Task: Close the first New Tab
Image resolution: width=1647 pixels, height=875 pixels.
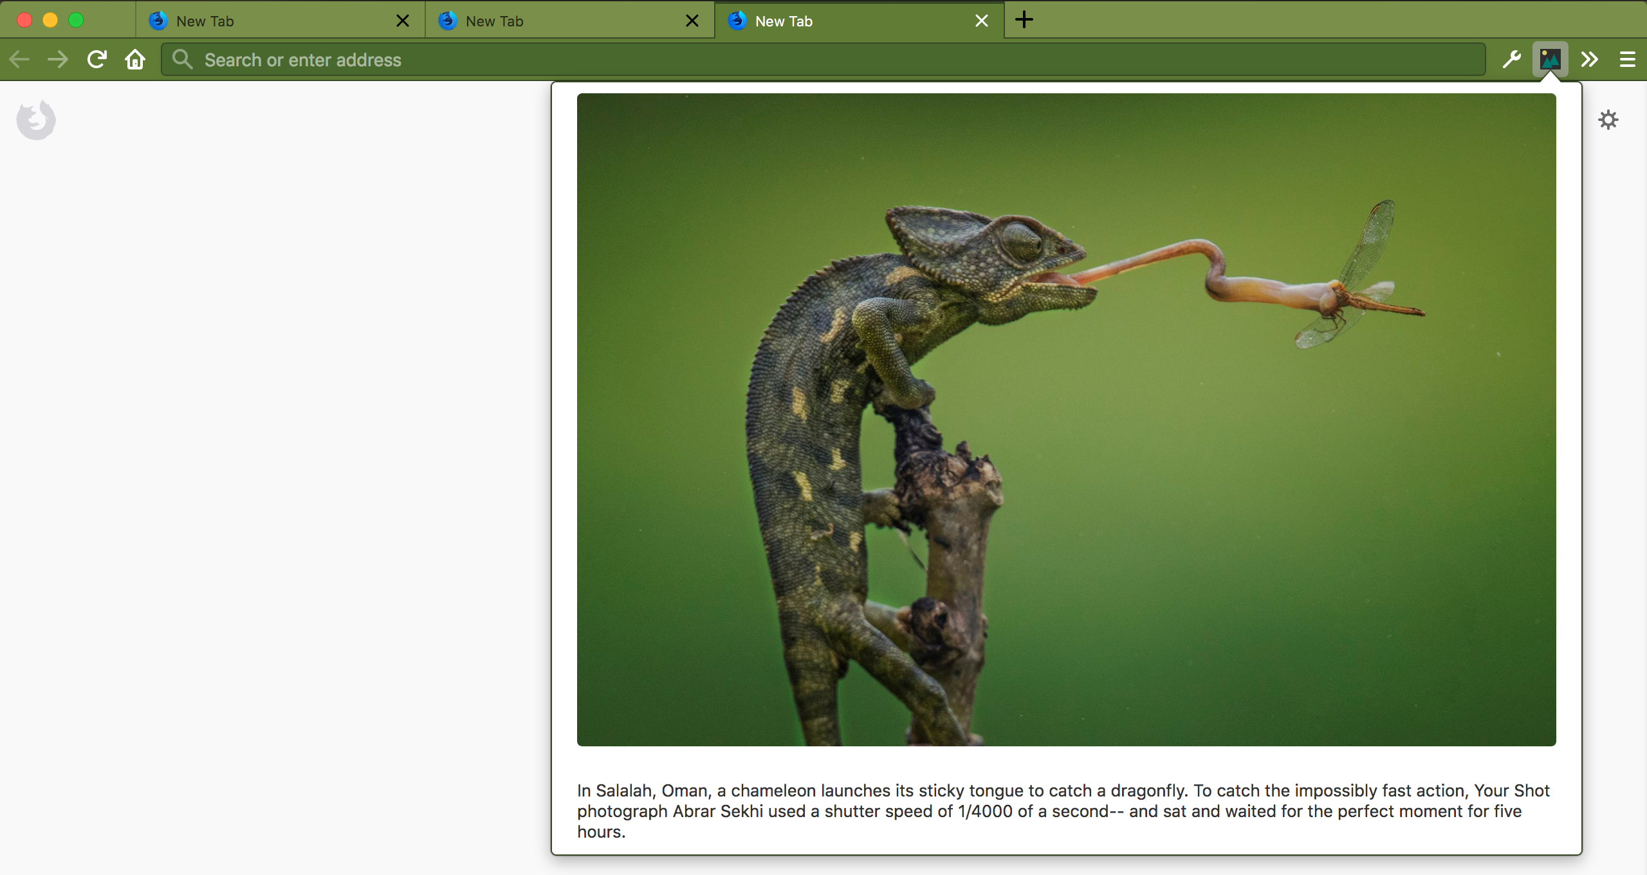Action: pos(403,21)
